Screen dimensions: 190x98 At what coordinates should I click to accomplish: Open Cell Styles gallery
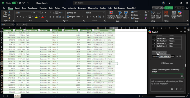pyautogui.click(x=126, y=15)
